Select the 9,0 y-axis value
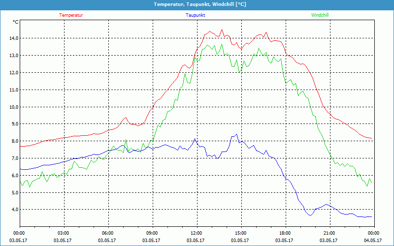Screen dimensions: 394x246 pos(15,124)
